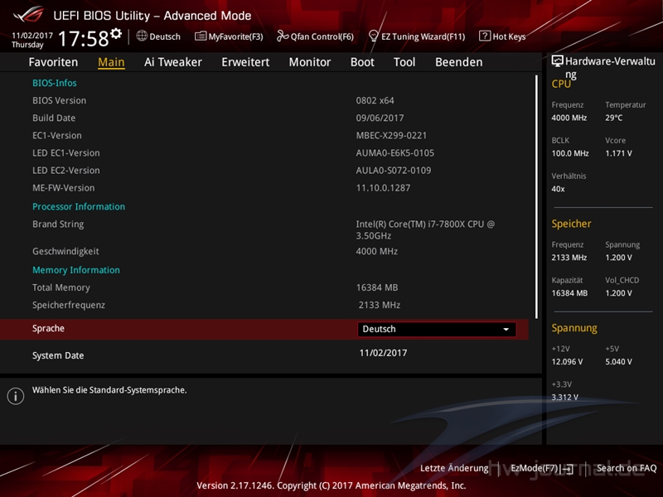Open Qfan Control(F6) fan icon

click(283, 36)
